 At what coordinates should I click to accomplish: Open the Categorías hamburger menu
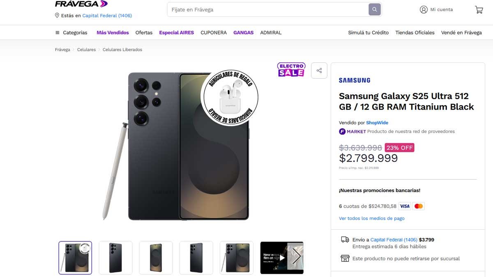(x=57, y=32)
